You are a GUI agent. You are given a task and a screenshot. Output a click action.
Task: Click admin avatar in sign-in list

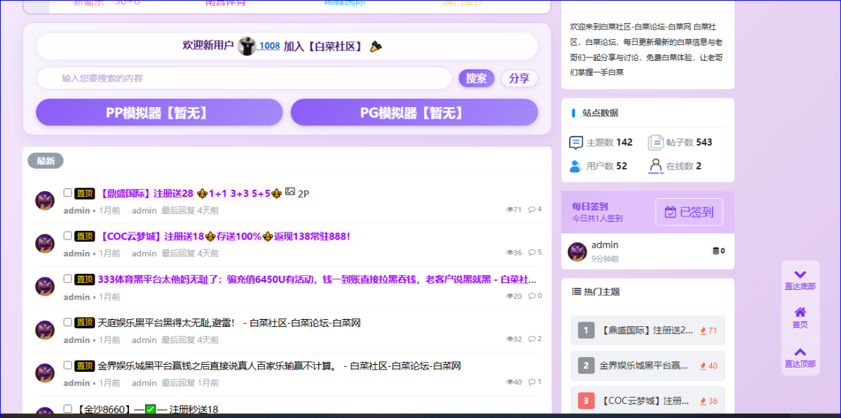tap(577, 251)
